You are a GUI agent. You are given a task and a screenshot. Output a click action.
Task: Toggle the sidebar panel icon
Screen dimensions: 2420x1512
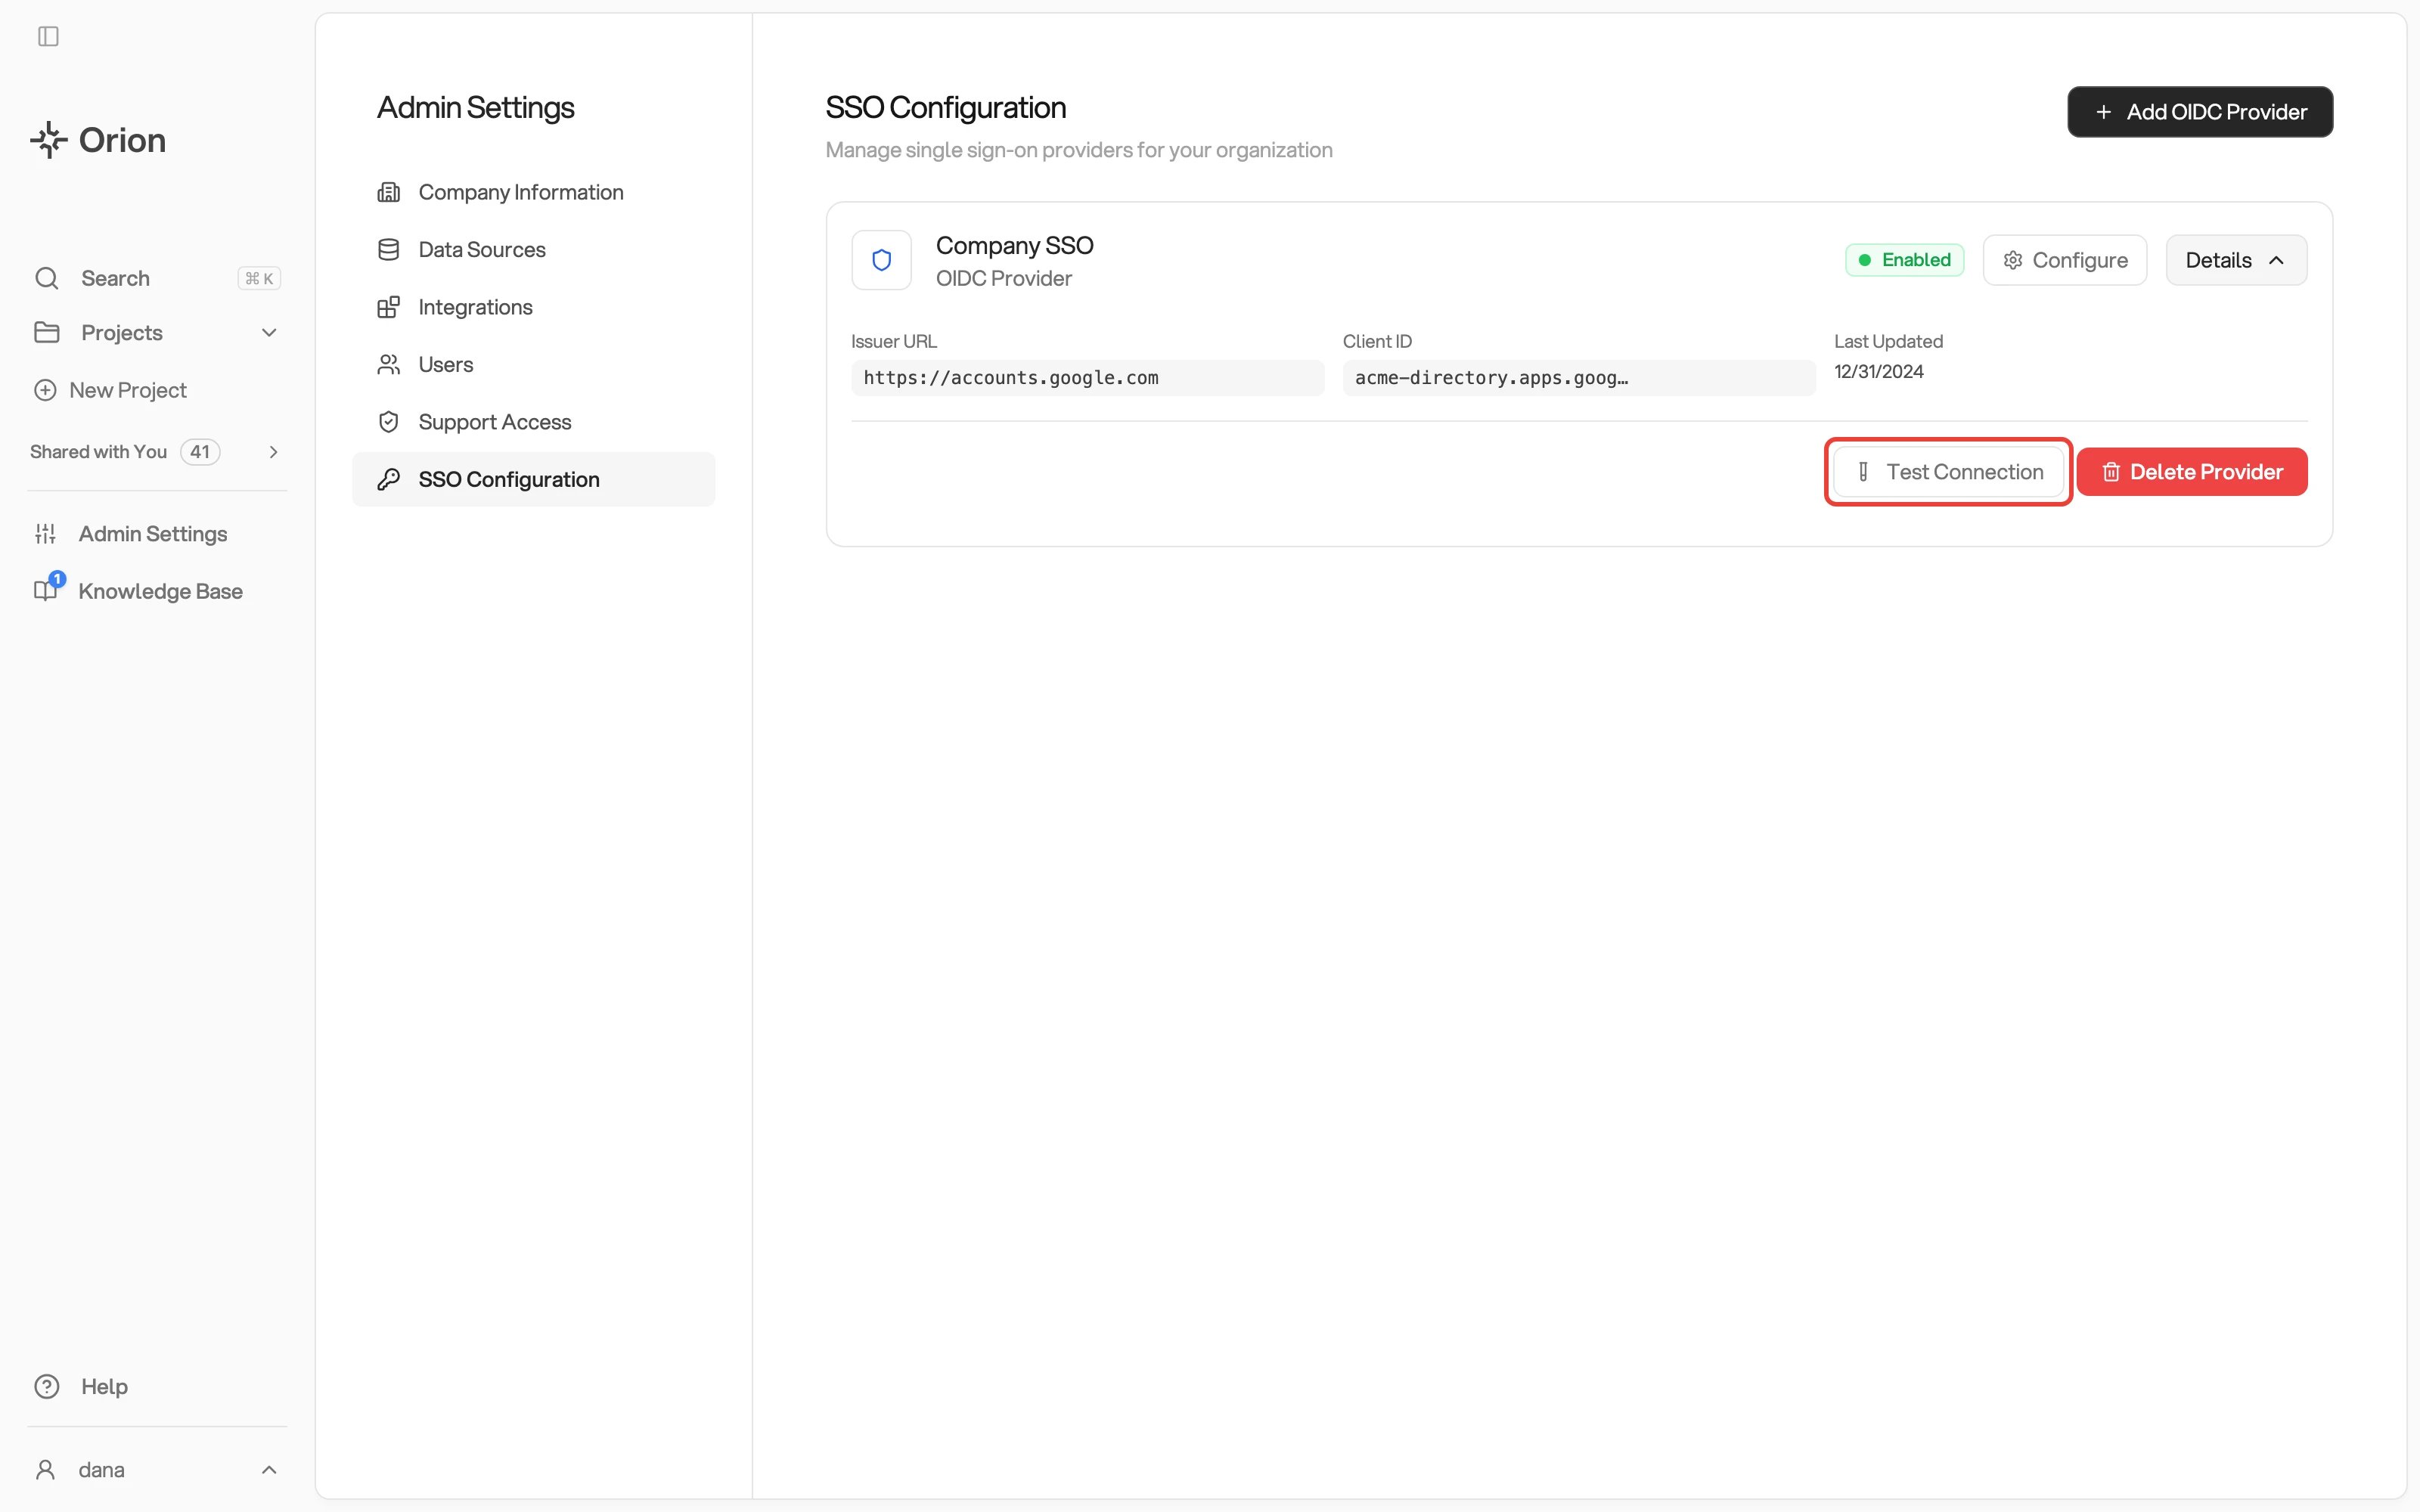pyautogui.click(x=48, y=37)
